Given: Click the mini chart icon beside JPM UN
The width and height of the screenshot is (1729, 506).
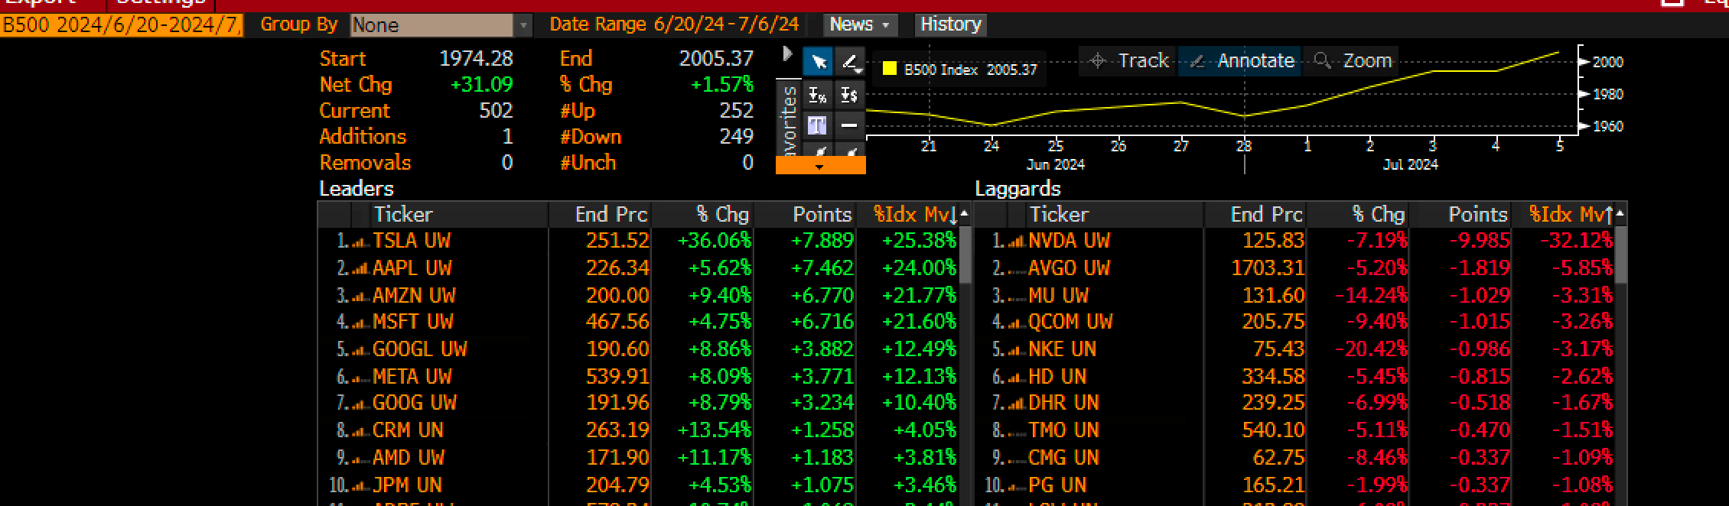Looking at the screenshot, I should coord(360,487).
